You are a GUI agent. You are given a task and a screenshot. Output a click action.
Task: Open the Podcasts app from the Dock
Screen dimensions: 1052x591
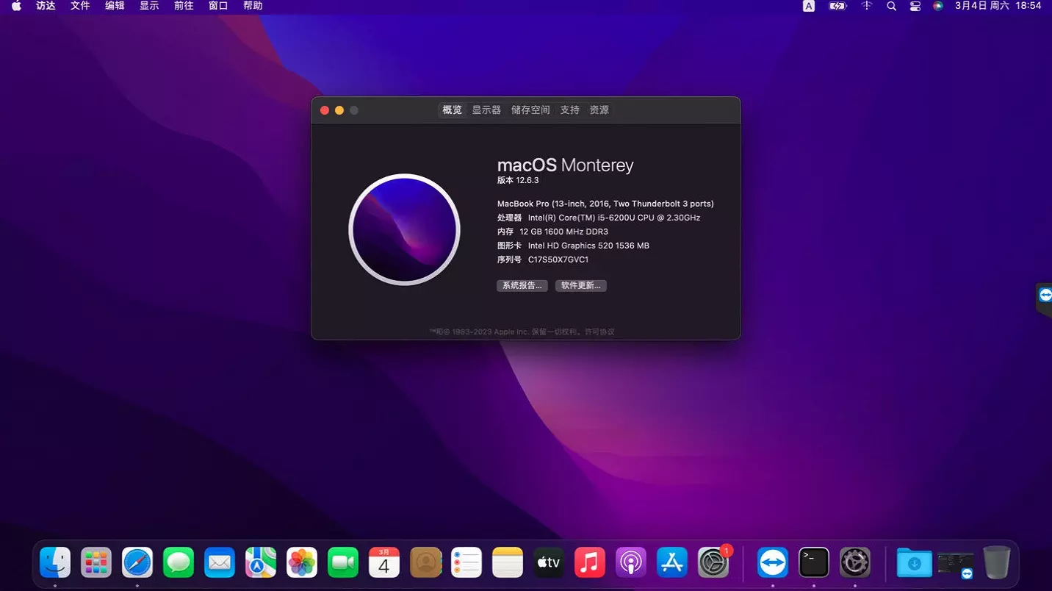coord(631,562)
